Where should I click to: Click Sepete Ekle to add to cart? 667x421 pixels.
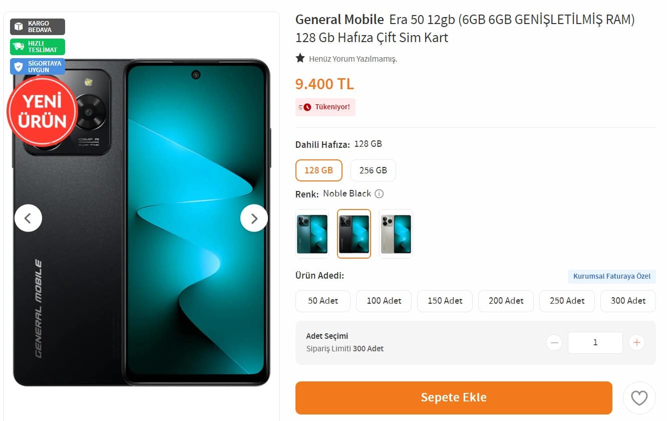click(454, 398)
